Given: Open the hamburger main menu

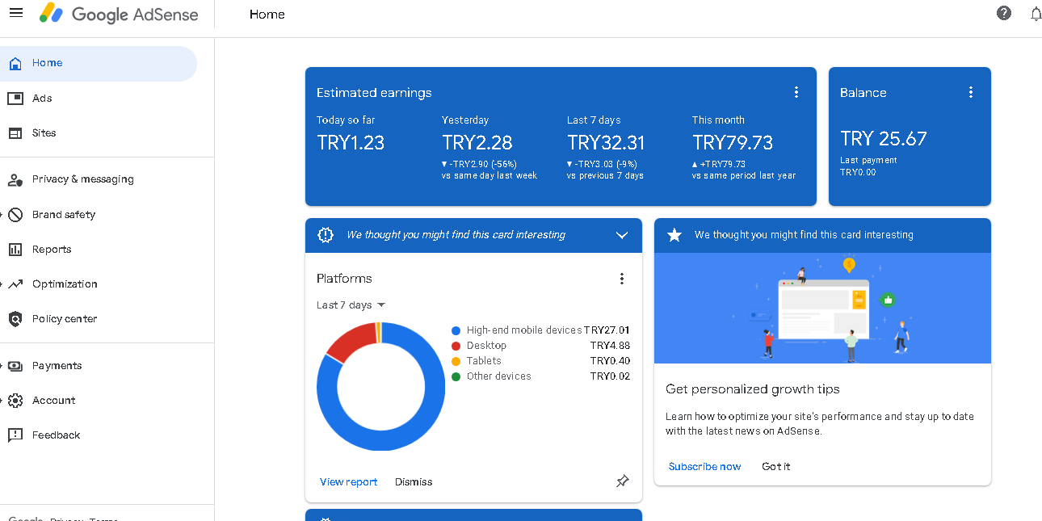Looking at the screenshot, I should (16, 13).
